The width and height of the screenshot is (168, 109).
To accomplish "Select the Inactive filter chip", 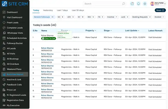I will (112, 17).
